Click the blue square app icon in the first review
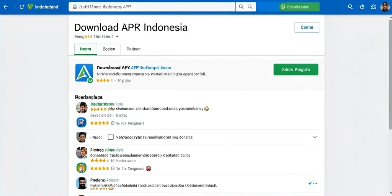 coord(81,122)
